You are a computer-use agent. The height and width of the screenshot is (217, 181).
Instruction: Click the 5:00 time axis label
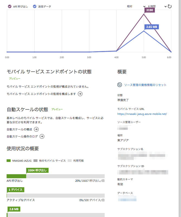tap(144, 57)
